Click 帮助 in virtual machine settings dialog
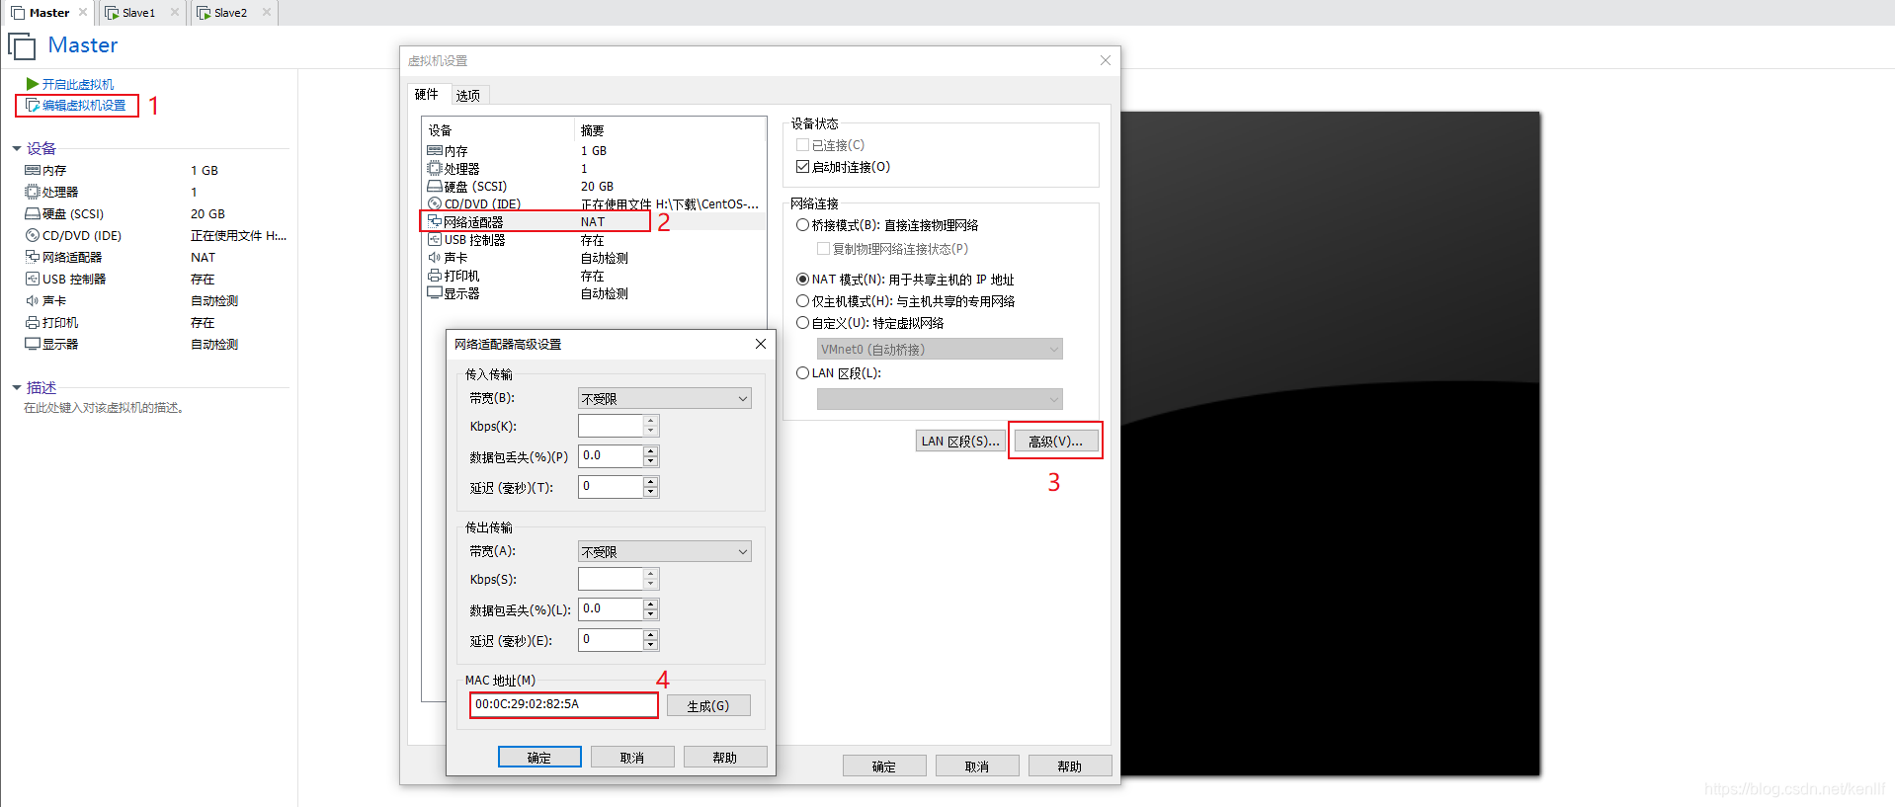This screenshot has width=1895, height=807. tap(1070, 767)
